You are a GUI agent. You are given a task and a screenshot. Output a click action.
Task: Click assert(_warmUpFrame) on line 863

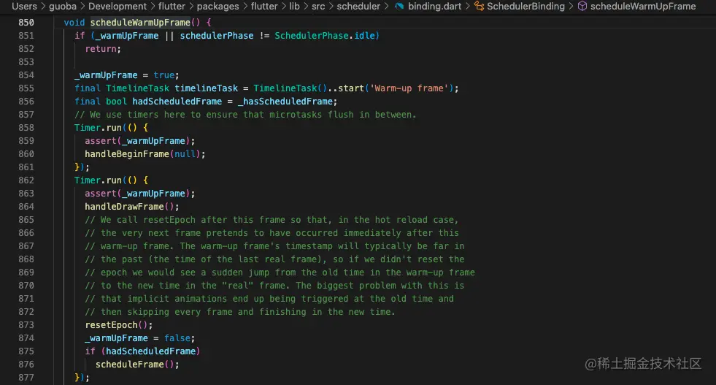point(139,194)
